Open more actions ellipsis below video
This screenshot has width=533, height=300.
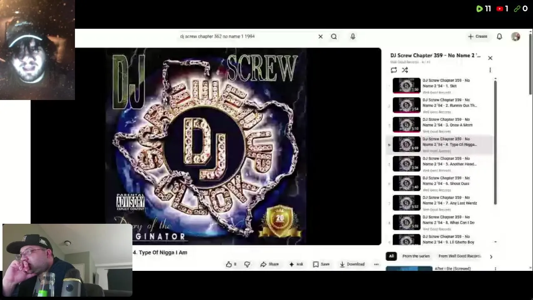coord(376,264)
